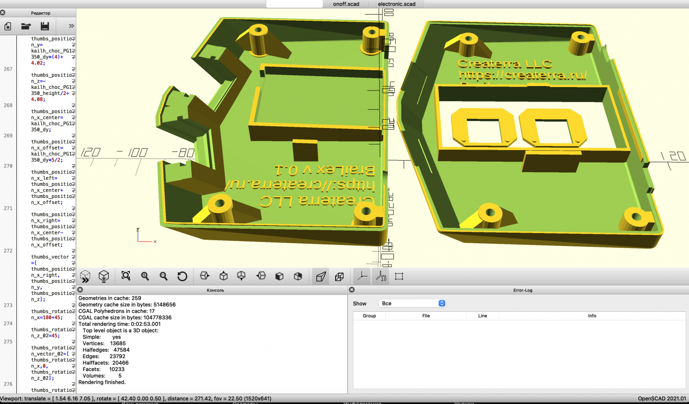
Task: Click 'OpenSCAD 2021.01' in the status bar
Action: pos(662,398)
